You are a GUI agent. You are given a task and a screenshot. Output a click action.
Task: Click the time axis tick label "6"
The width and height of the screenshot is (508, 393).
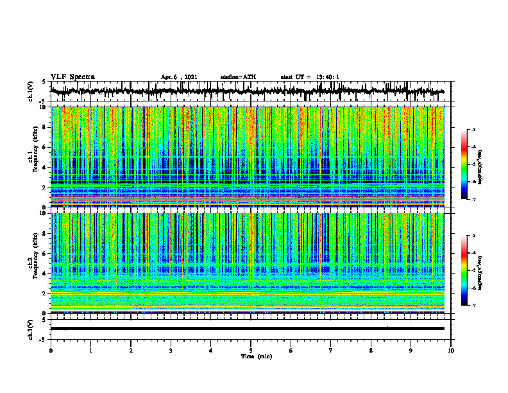tap(291, 351)
